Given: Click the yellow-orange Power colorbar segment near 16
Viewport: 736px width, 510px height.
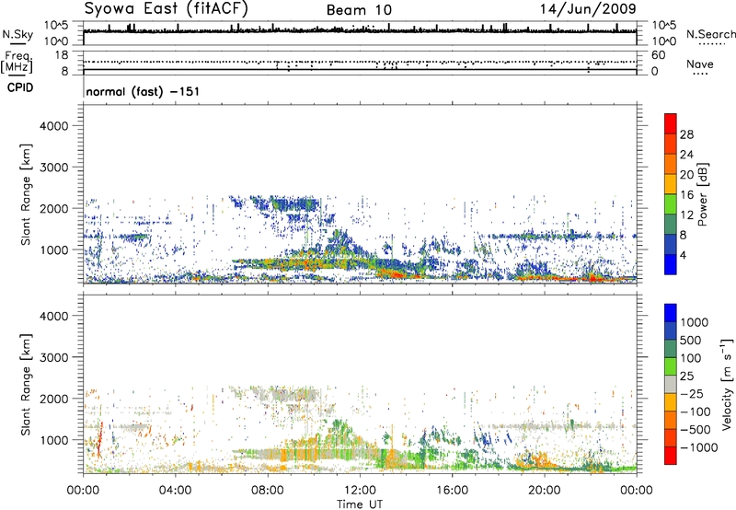Looking at the screenshot, I should point(671,183).
